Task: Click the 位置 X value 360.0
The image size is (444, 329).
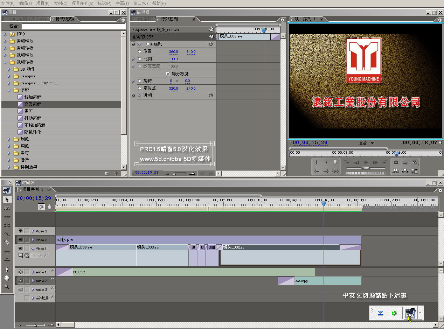Action: click(x=173, y=51)
